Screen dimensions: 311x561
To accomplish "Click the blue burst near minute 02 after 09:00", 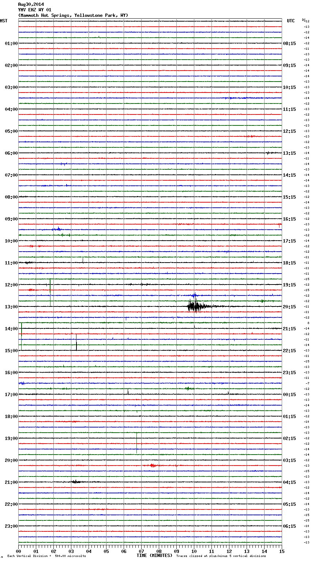I will tap(57, 229).
